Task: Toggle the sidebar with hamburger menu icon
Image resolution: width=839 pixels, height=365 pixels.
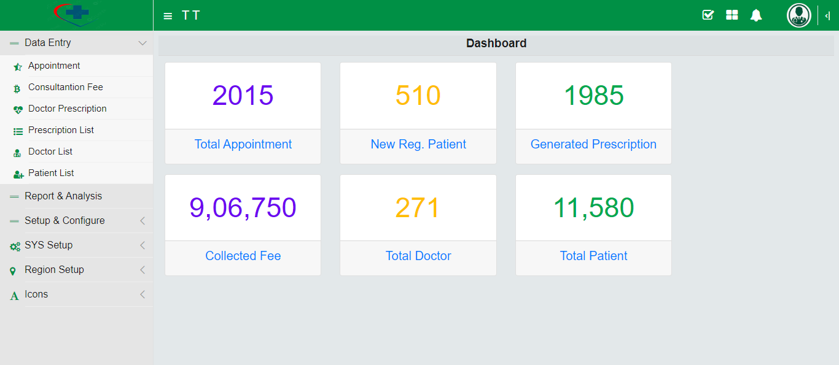Action: pyautogui.click(x=168, y=15)
